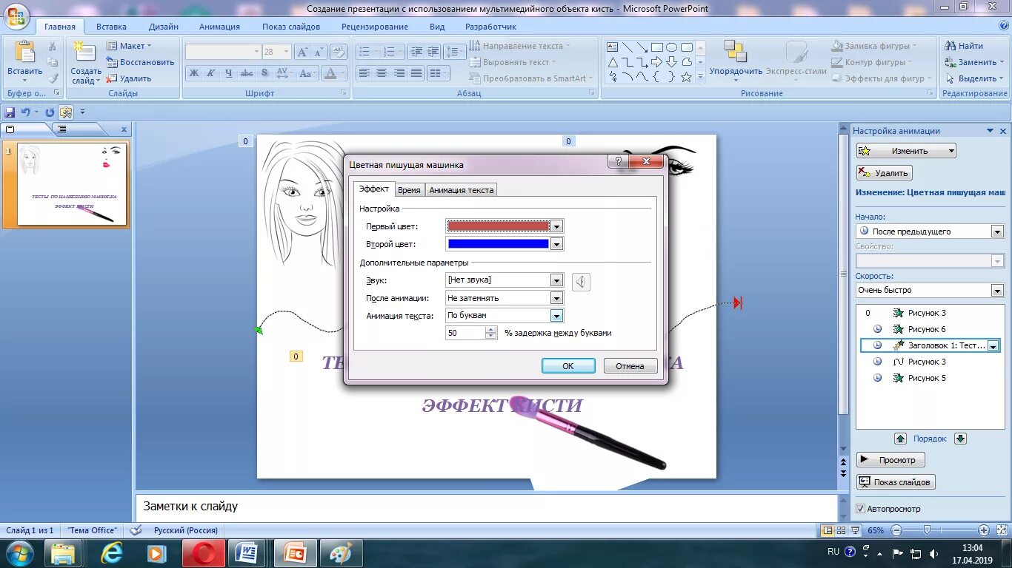Click the Find (Найти) binoculars button
This screenshot has width=1012, height=568.
pos(964,46)
